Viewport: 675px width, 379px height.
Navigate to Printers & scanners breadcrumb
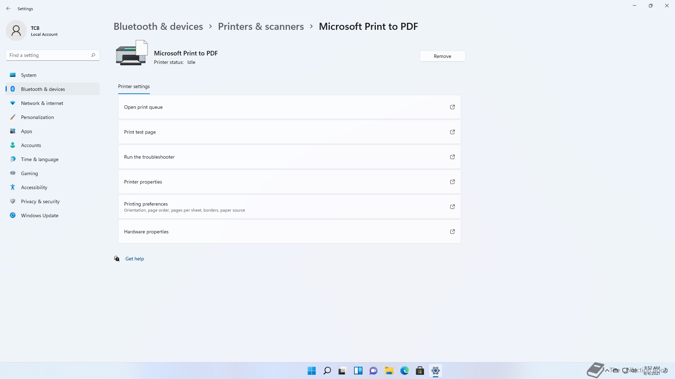(261, 26)
